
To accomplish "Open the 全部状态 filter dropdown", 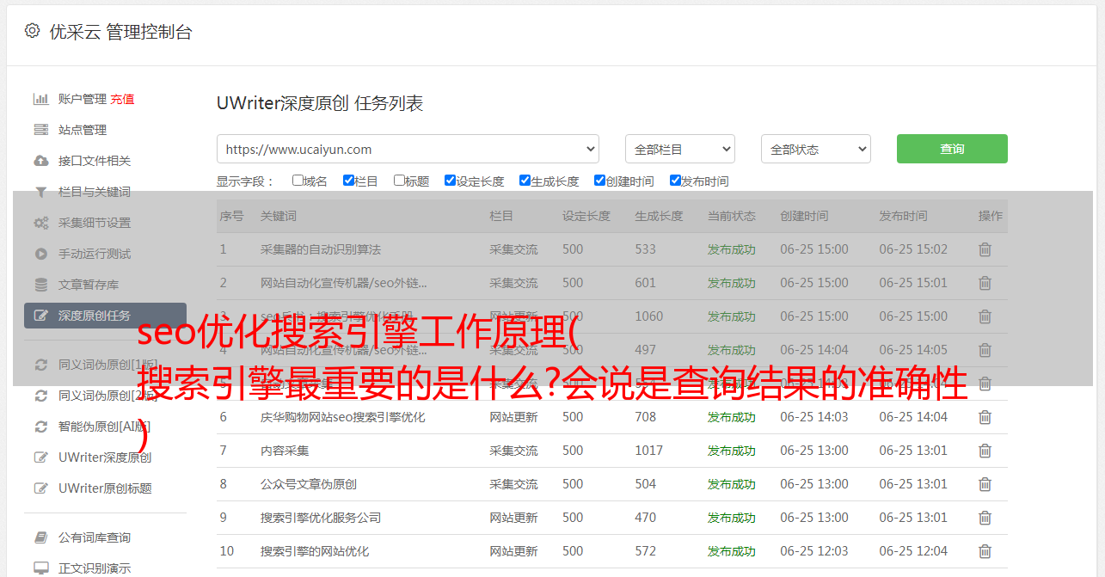I will (815, 149).
